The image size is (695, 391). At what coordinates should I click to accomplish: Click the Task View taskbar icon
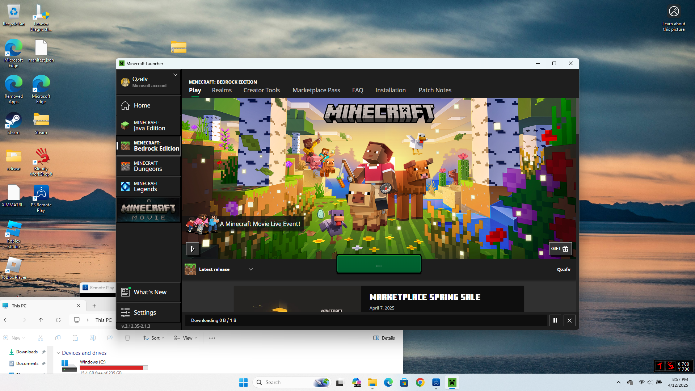click(x=340, y=382)
